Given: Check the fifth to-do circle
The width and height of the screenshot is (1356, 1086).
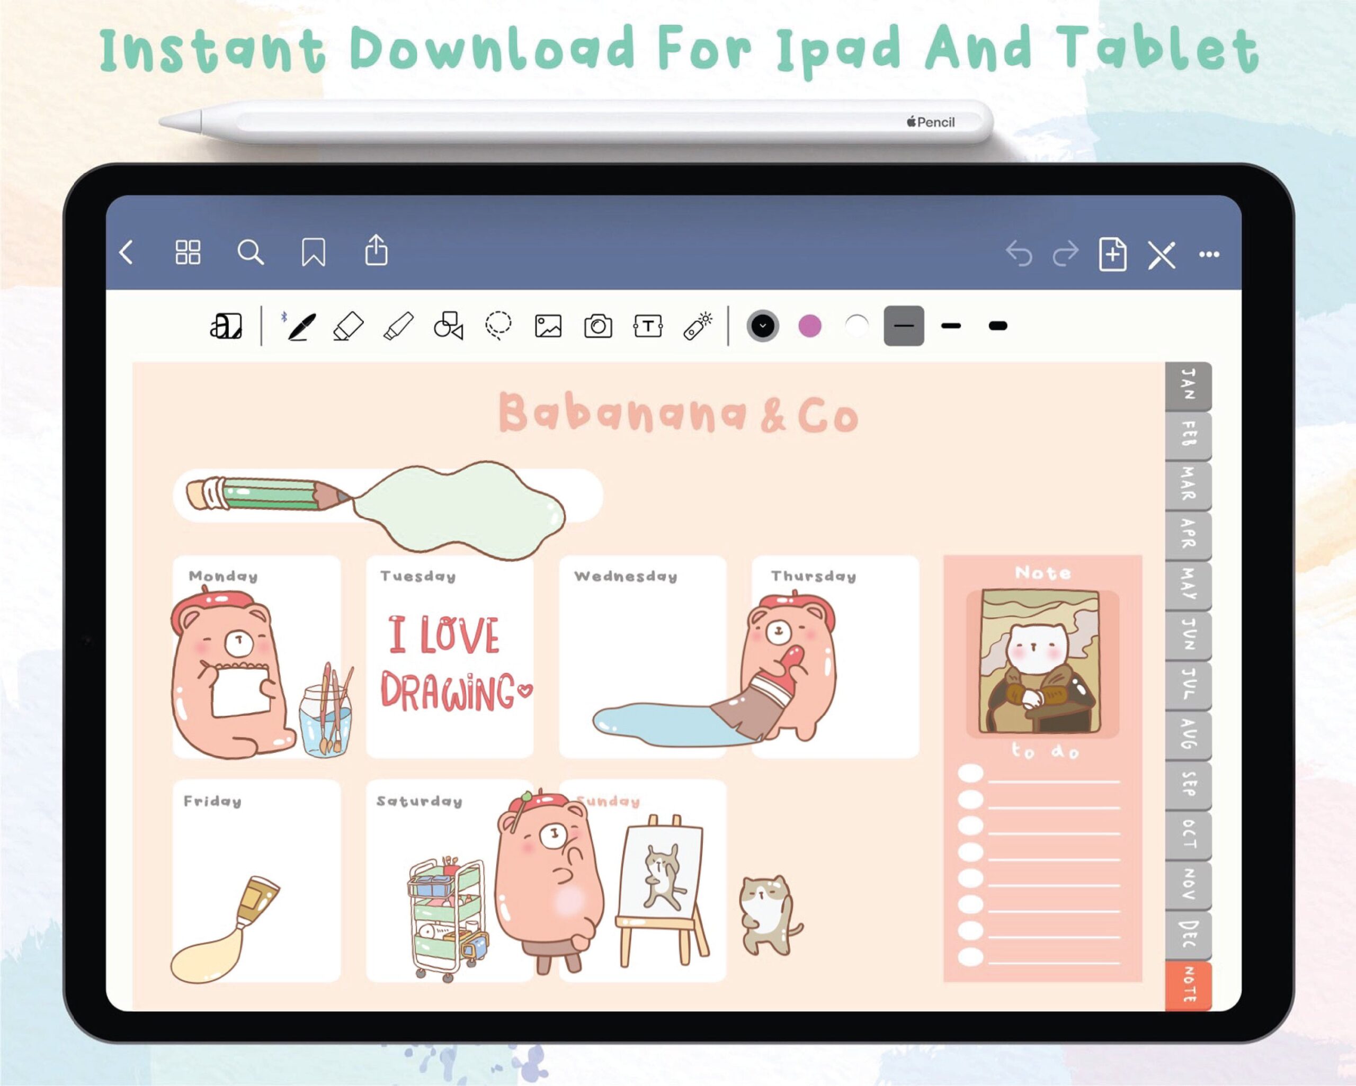Looking at the screenshot, I should (970, 878).
